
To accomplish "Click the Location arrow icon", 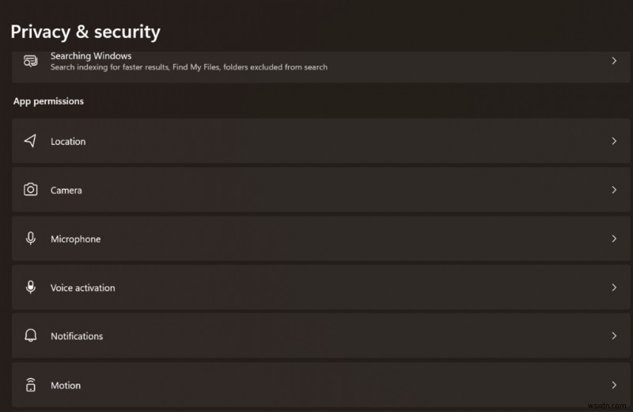I will coord(30,141).
